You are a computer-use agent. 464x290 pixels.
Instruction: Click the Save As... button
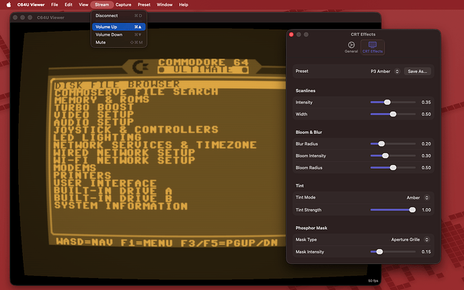pyautogui.click(x=417, y=71)
